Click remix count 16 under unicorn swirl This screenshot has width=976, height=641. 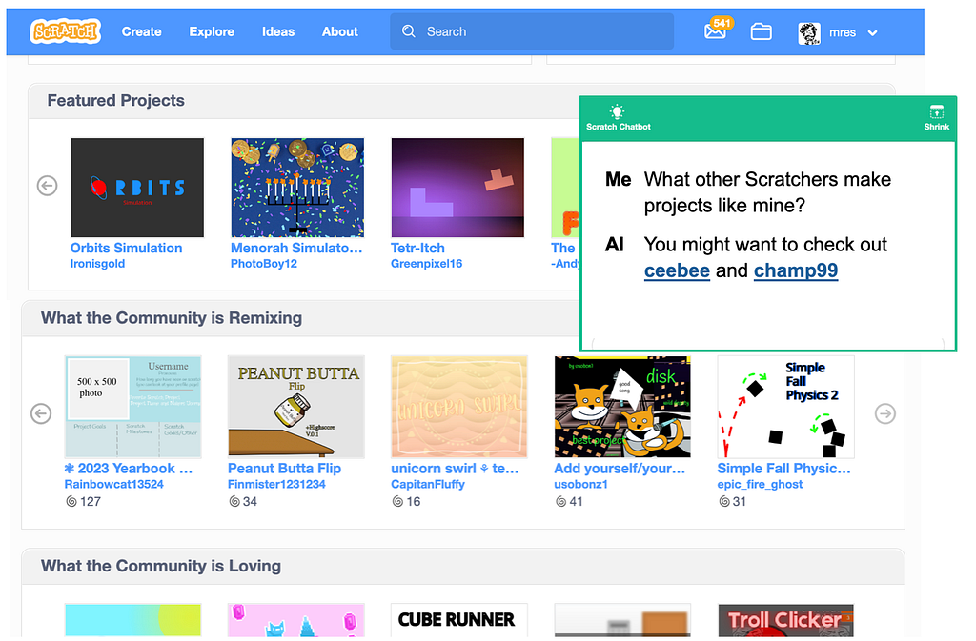coord(406,501)
